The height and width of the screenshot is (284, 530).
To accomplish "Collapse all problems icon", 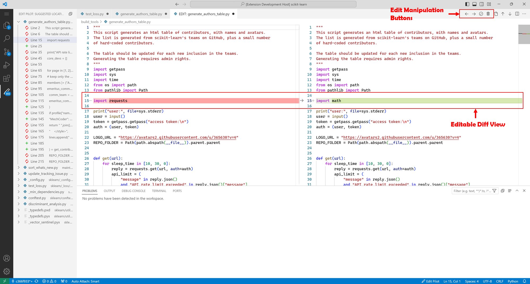I will 502,191.
